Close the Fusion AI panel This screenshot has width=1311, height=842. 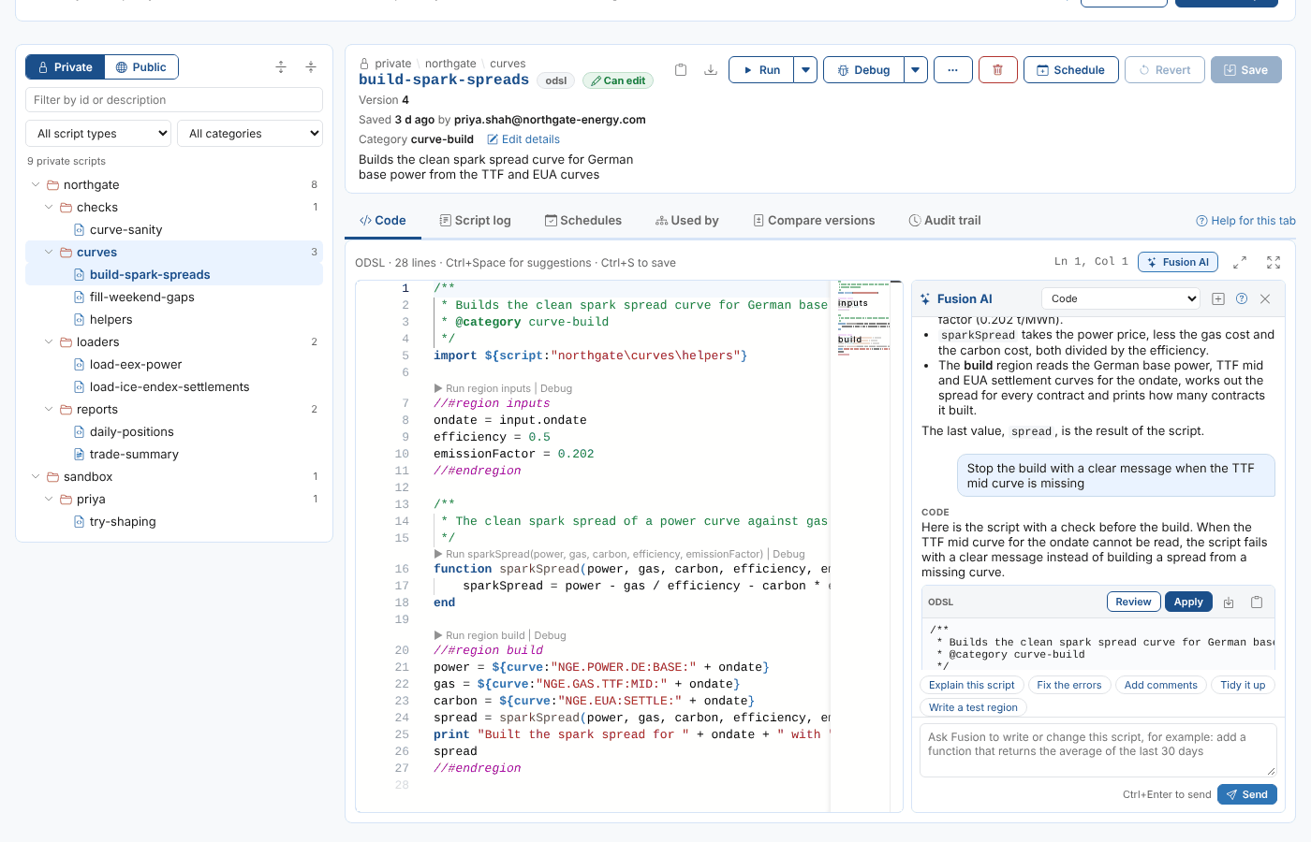coord(1265,299)
